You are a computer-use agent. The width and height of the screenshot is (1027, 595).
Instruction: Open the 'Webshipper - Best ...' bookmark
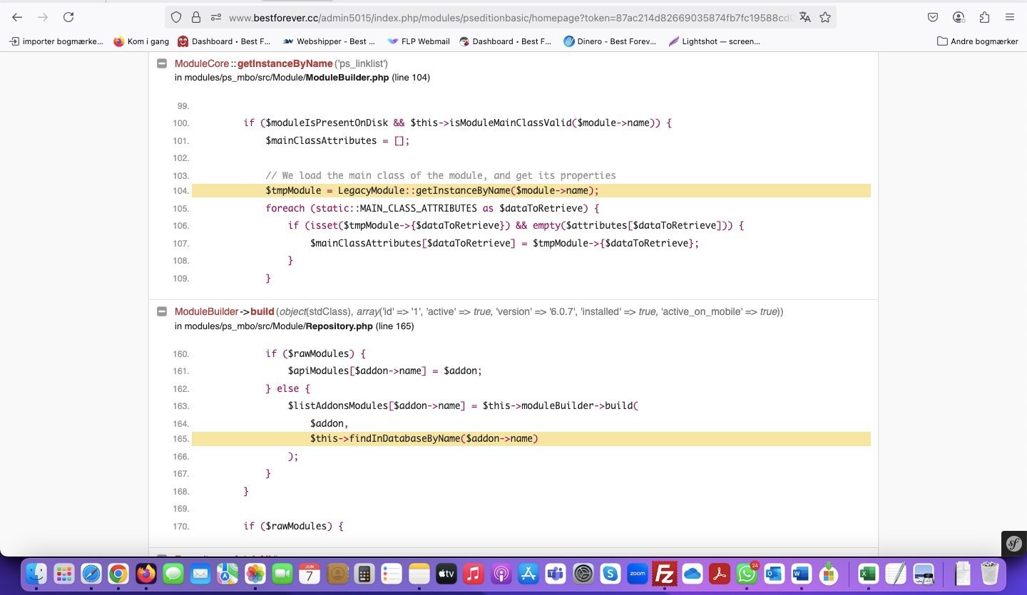coord(329,41)
